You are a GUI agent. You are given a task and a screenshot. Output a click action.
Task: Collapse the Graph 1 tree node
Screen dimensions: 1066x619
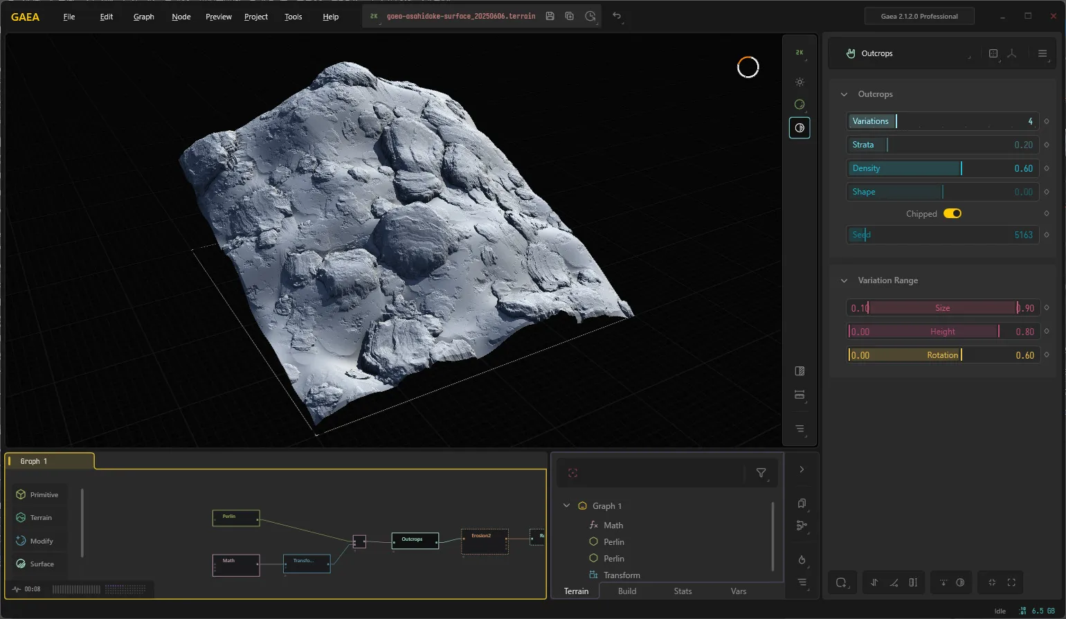click(566, 505)
